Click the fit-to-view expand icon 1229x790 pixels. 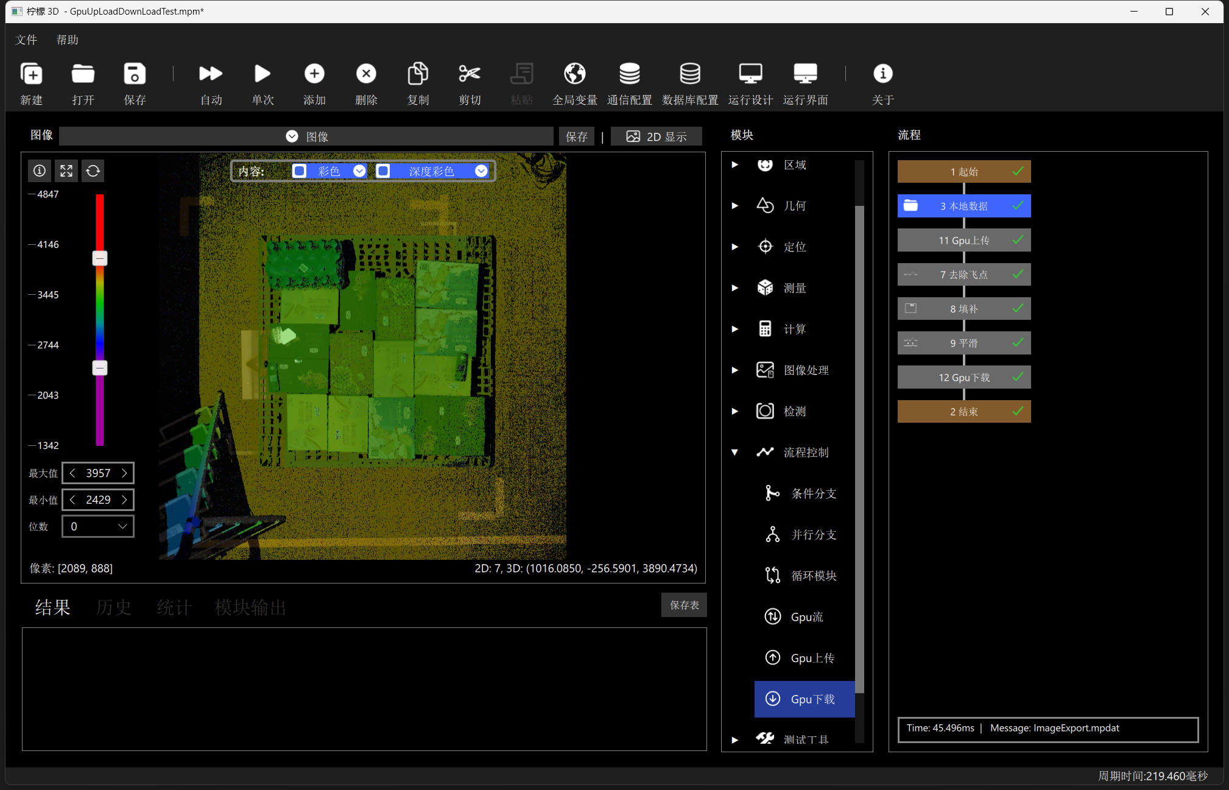coord(66,171)
